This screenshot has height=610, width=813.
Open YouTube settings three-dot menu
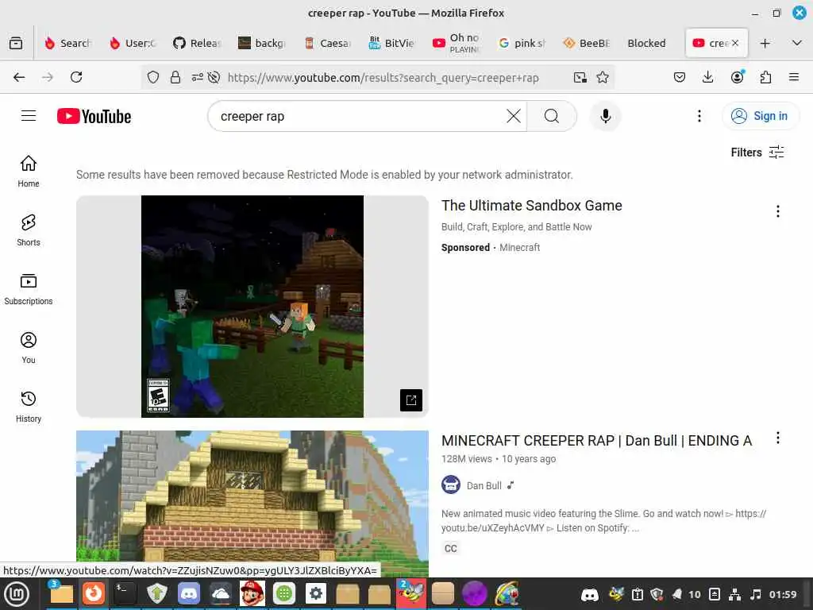(699, 116)
